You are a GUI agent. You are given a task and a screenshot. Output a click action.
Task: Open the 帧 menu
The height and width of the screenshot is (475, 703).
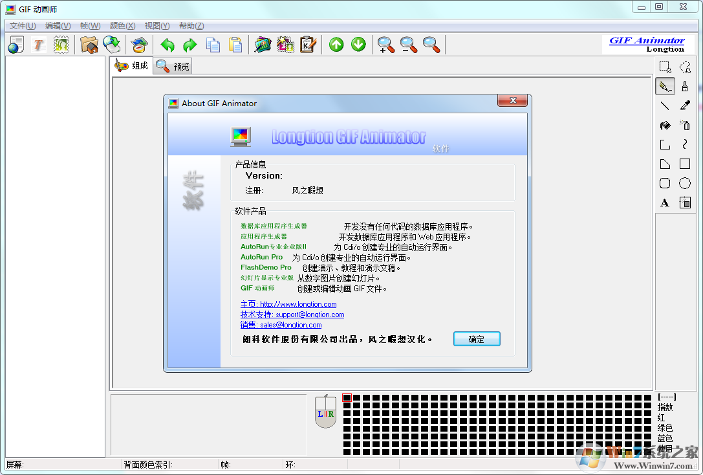(90, 25)
